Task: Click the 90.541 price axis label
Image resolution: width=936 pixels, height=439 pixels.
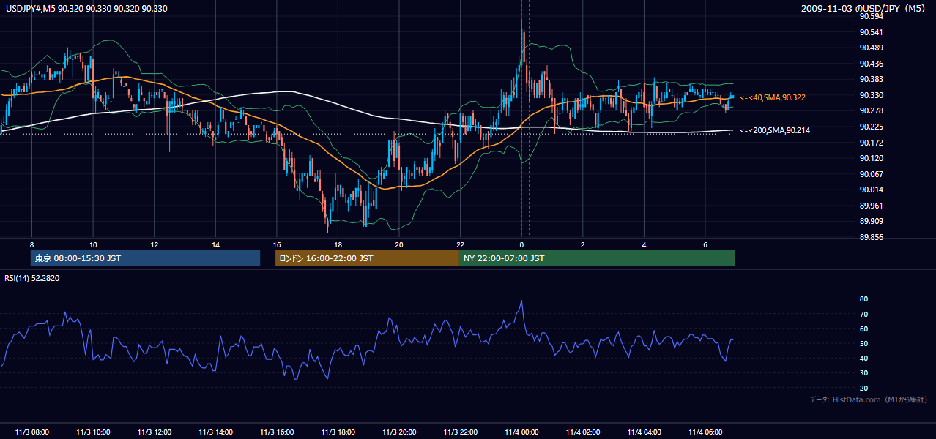Action: 871,32
